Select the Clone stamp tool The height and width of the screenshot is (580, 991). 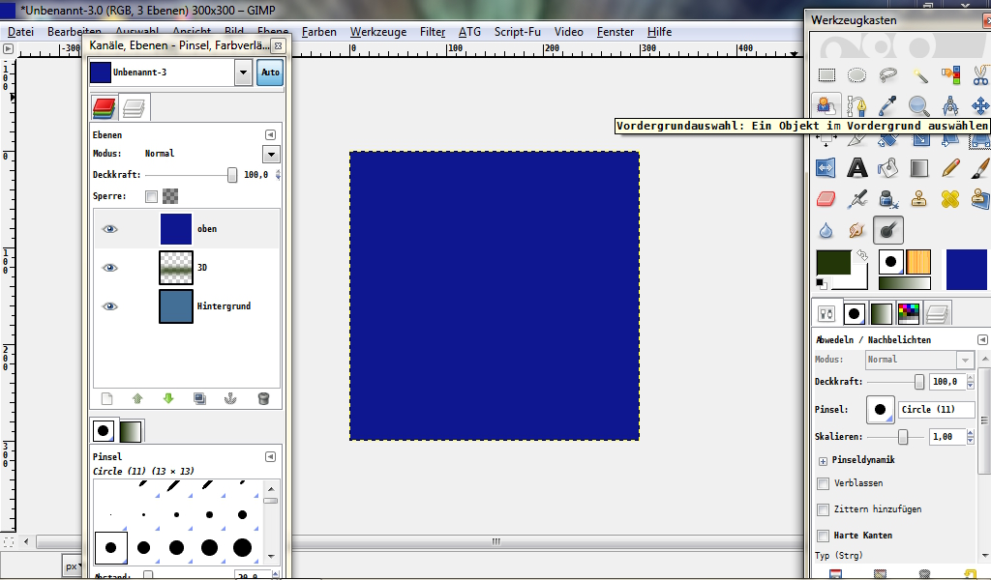tap(919, 199)
